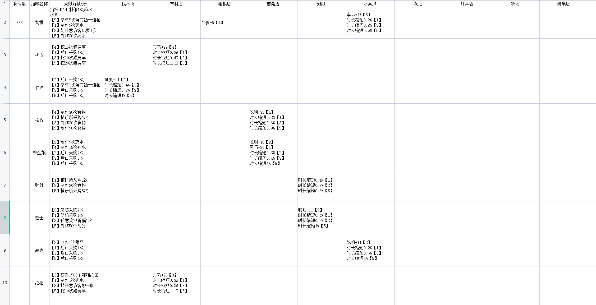The width and height of the screenshot is (596, 305).
Task: Select row header 10
Action: 5,283
